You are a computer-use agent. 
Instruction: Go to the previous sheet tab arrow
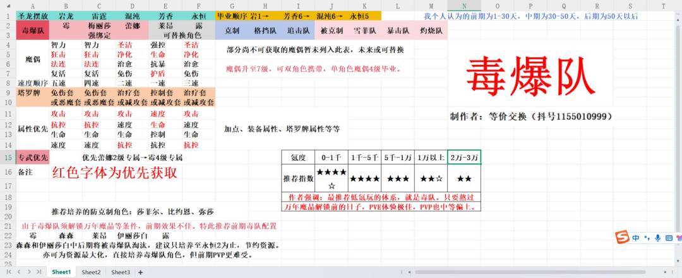click(x=19, y=272)
